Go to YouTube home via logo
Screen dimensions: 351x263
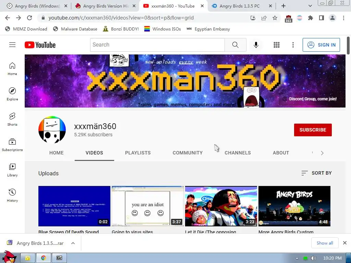(40, 45)
